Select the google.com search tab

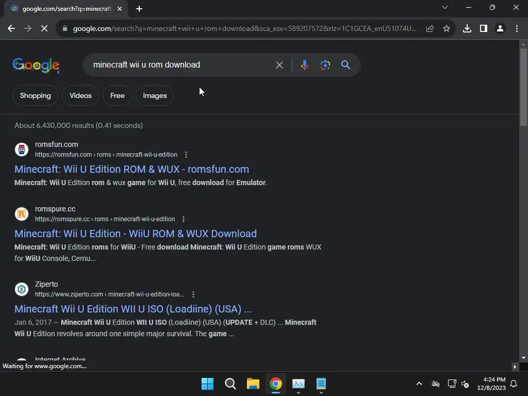tap(66, 9)
